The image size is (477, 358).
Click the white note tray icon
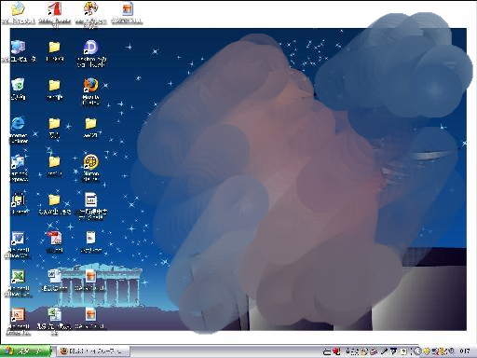click(403, 351)
